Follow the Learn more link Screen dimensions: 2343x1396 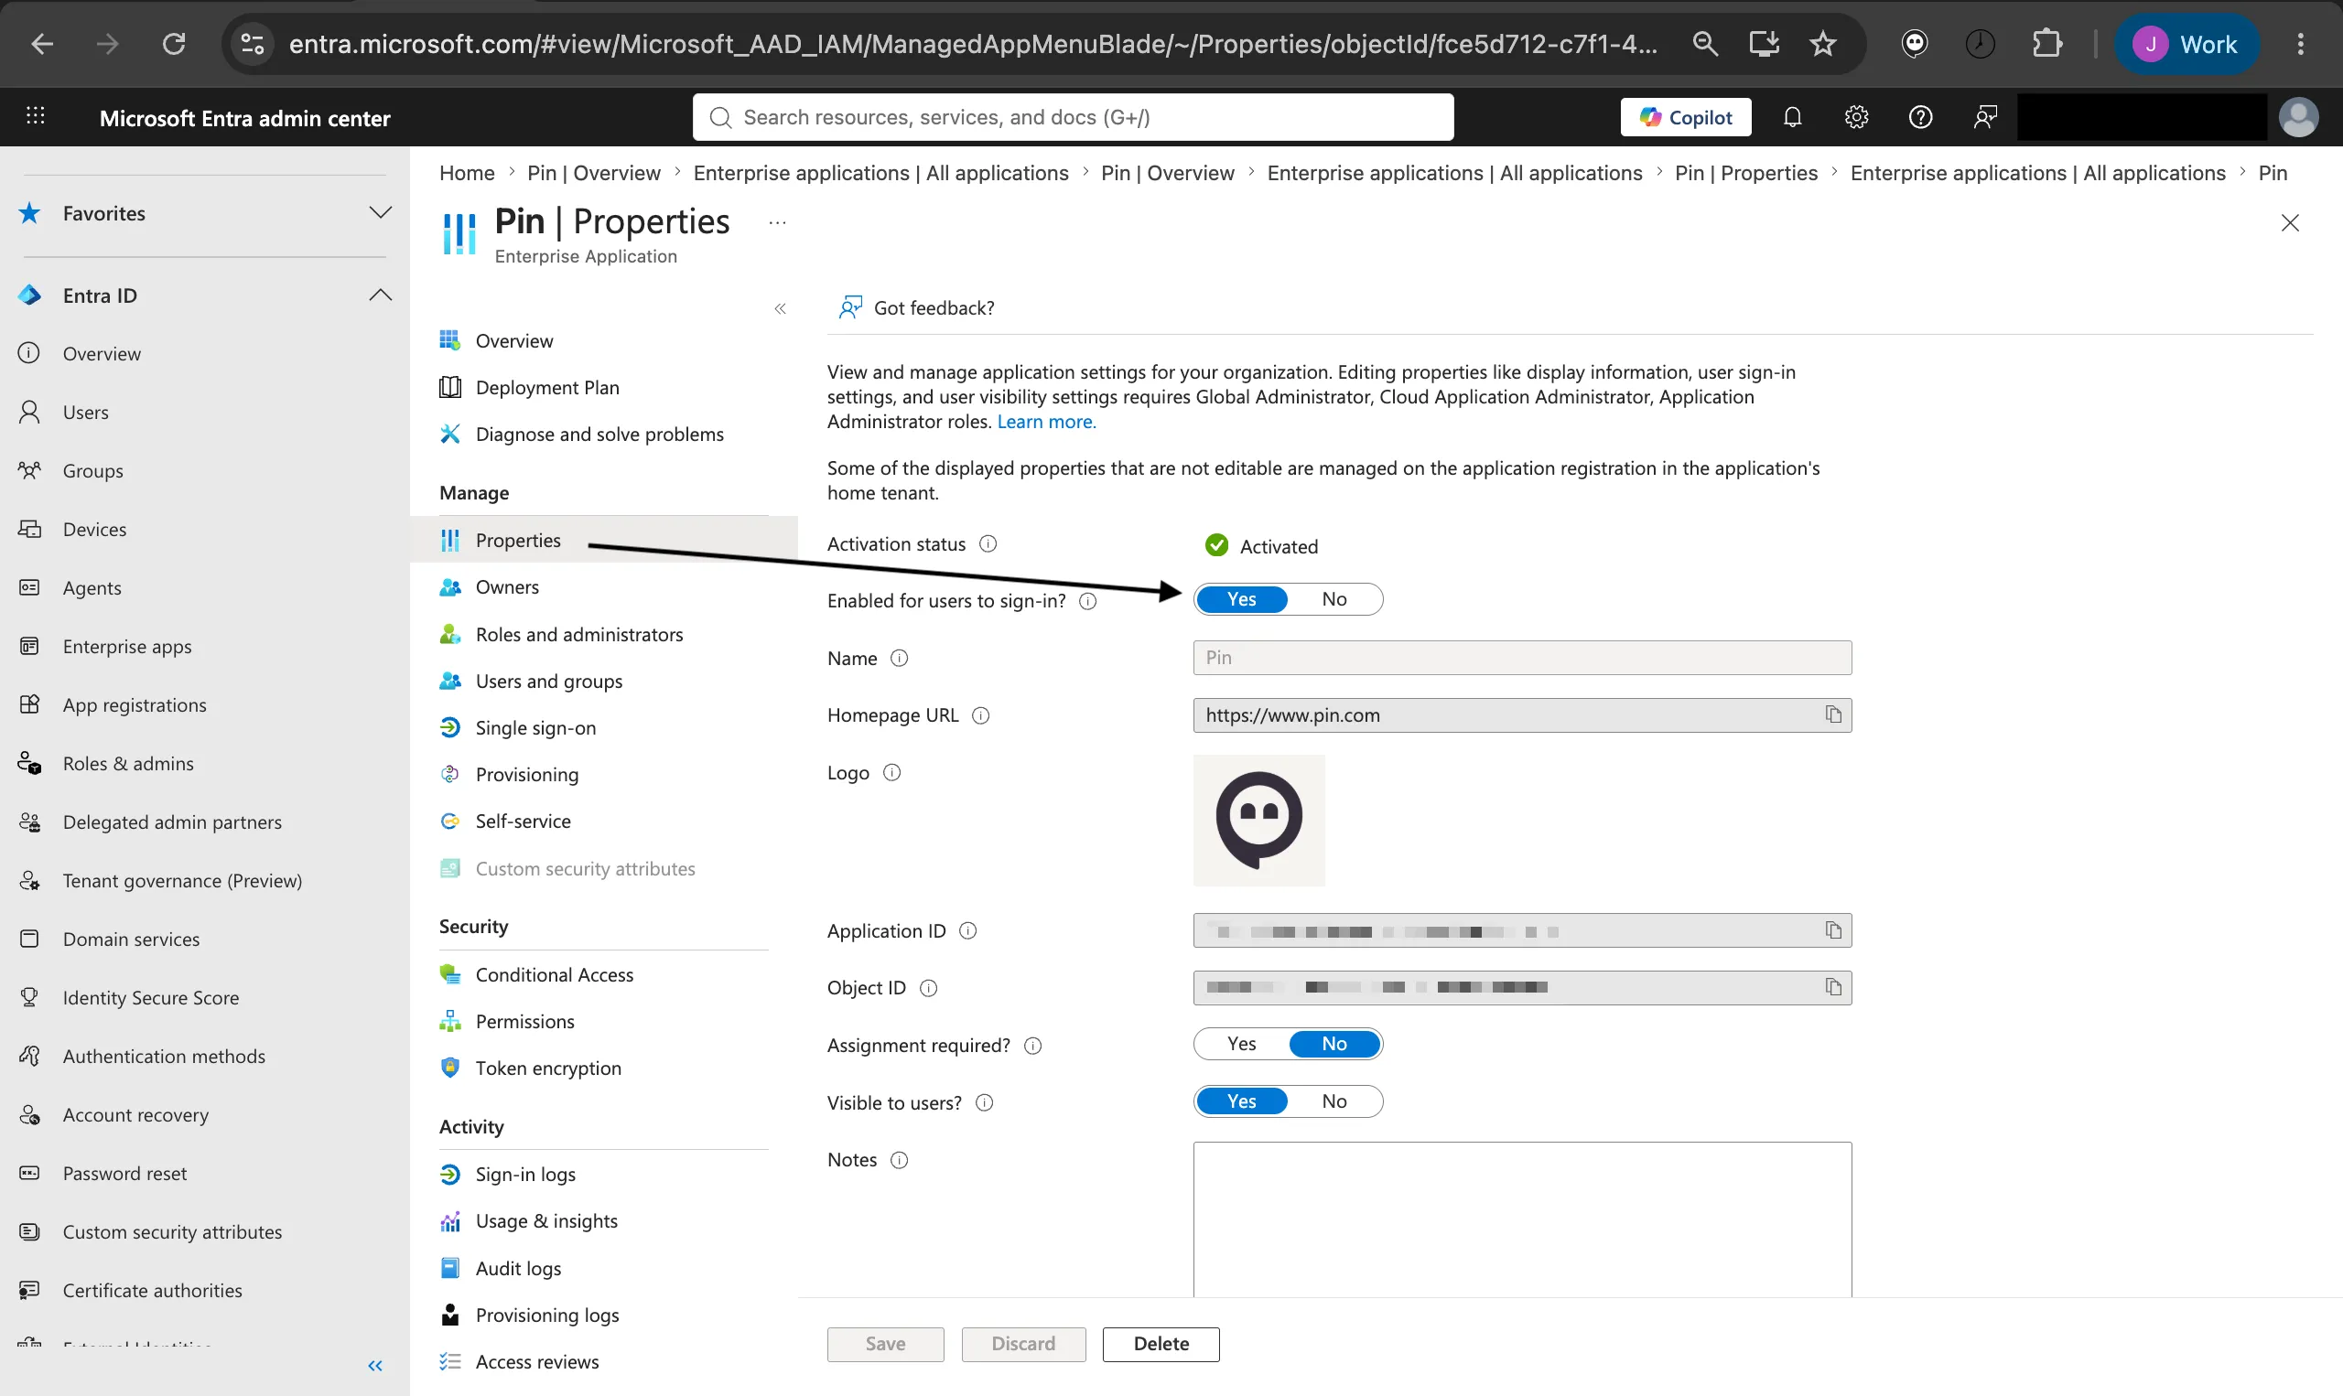coord(1046,422)
